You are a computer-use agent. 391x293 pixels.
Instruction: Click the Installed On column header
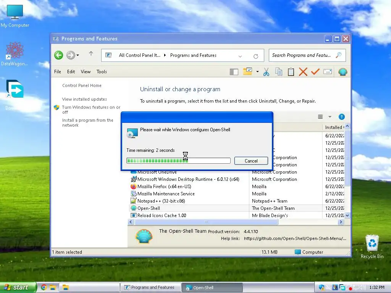click(x=334, y=127)
